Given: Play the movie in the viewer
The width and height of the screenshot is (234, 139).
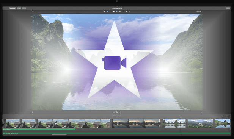Looking at the screenshot, I should (117, 112).
